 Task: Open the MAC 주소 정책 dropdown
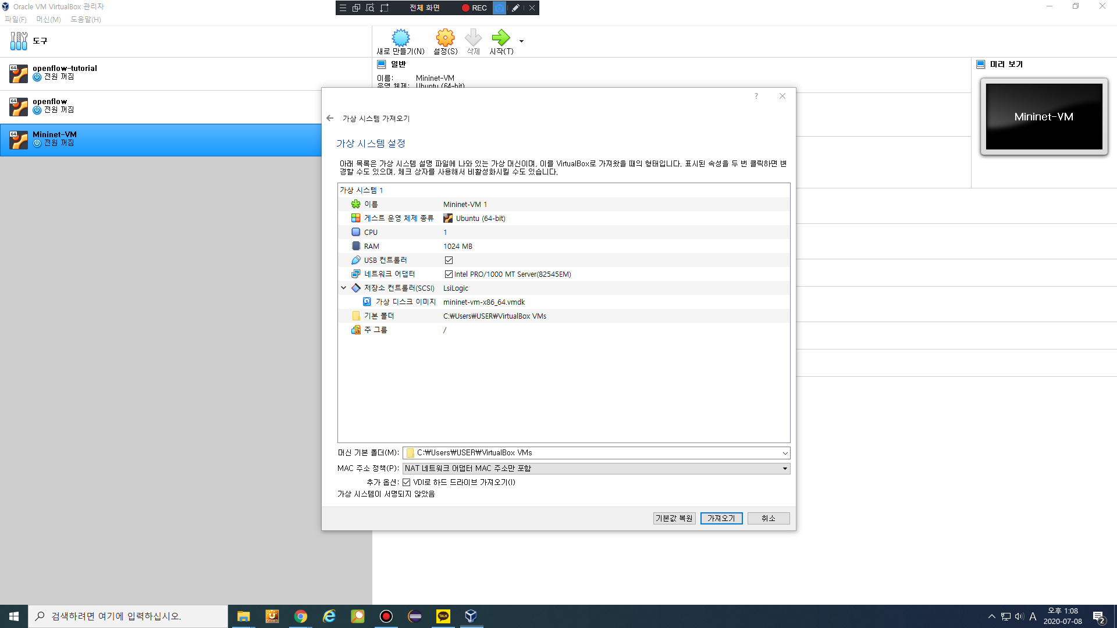[x=596, y=469]
